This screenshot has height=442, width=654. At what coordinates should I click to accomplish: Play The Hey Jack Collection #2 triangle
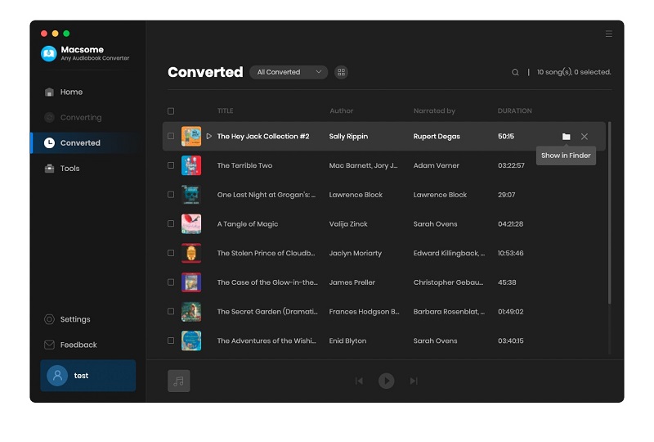coord(209,136)
